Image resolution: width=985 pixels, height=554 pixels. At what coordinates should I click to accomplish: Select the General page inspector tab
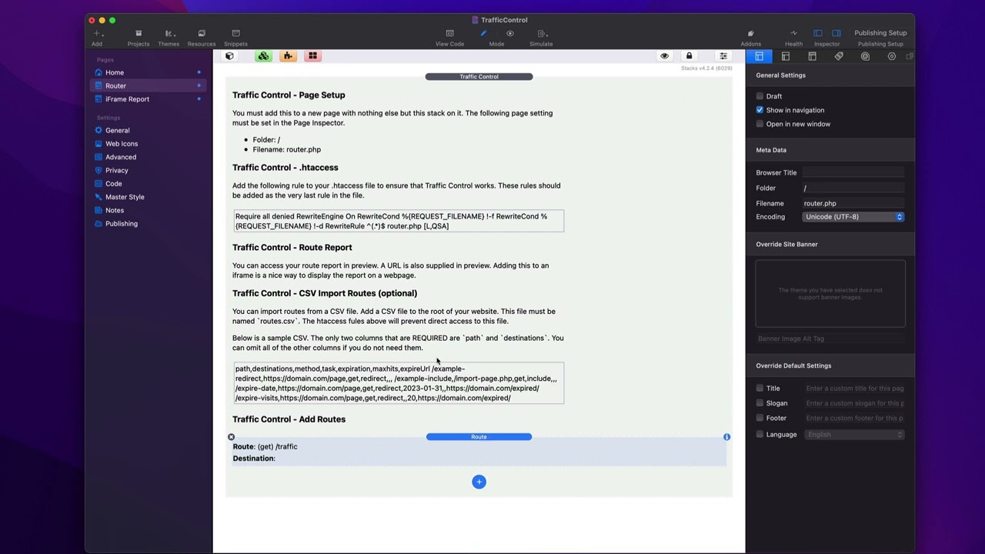pyautogui.click(x=759, y=56)
